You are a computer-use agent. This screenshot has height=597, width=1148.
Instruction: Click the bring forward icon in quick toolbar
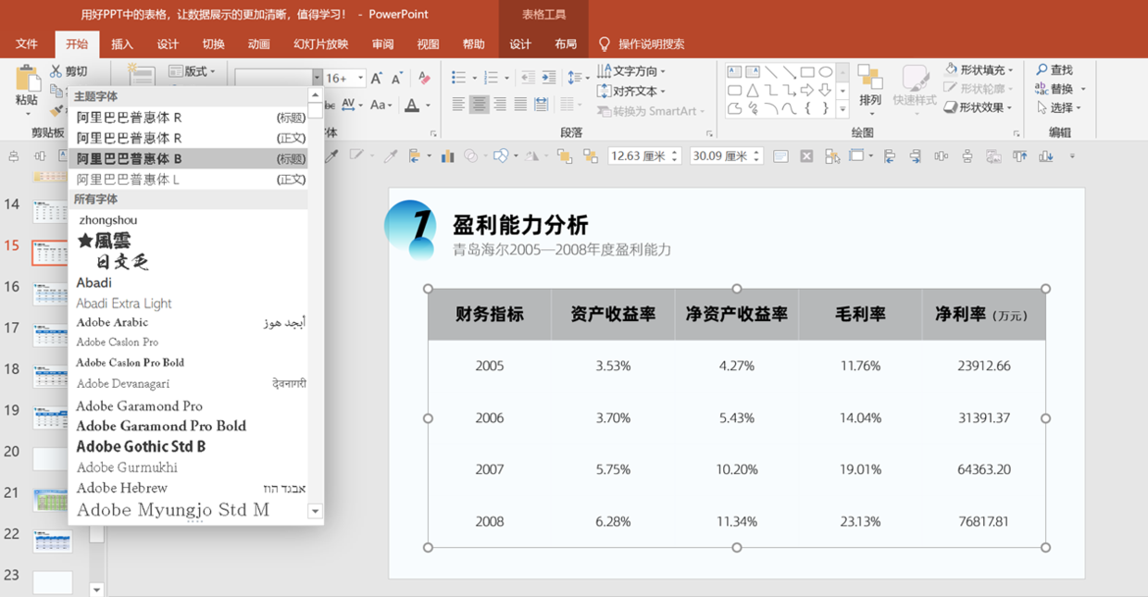click(x=564, y=156)
